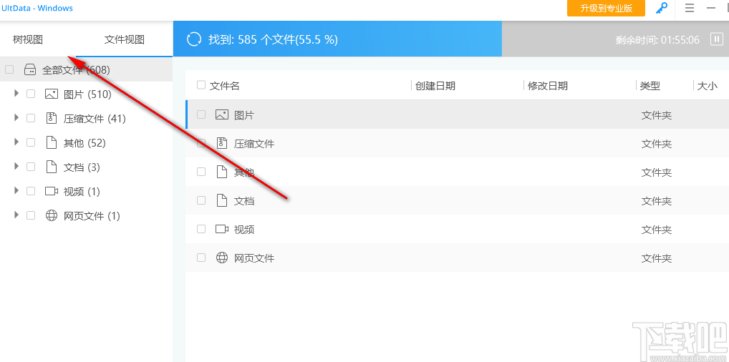Expand the 压缩文件 (41) tree node
Viewport: 729px width, 362px height.
click(16, 117)
